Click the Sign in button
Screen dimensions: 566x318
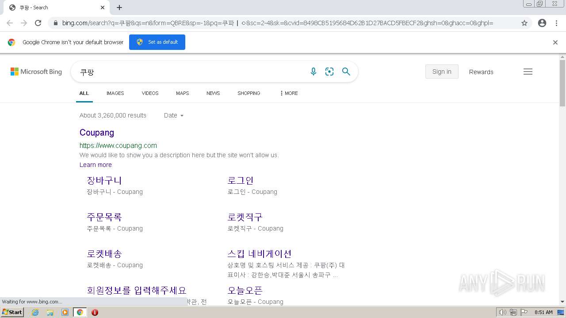[442, 72]
